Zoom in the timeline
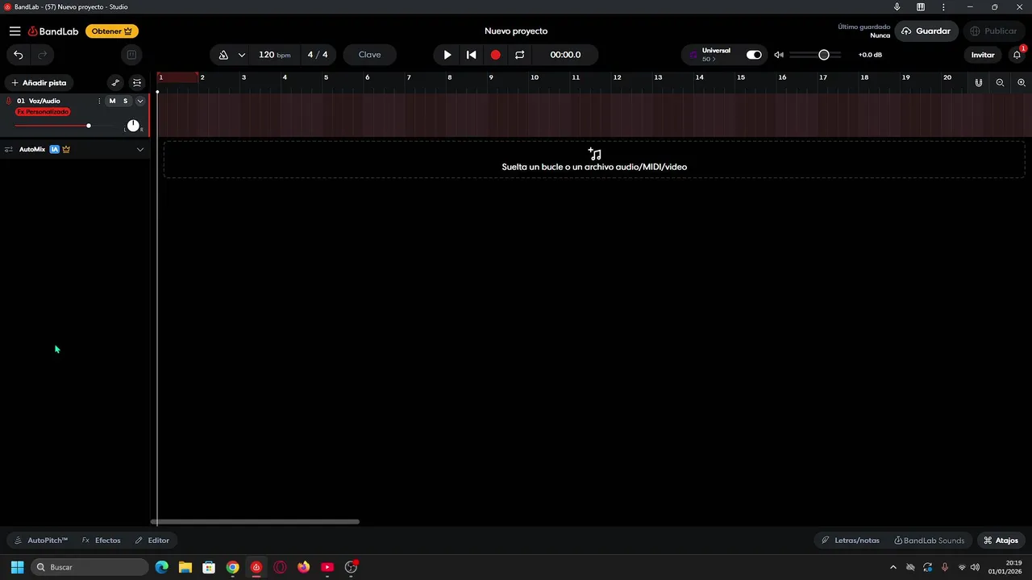This screenshot has height=580, width=1032. [x=1022, y=83]
